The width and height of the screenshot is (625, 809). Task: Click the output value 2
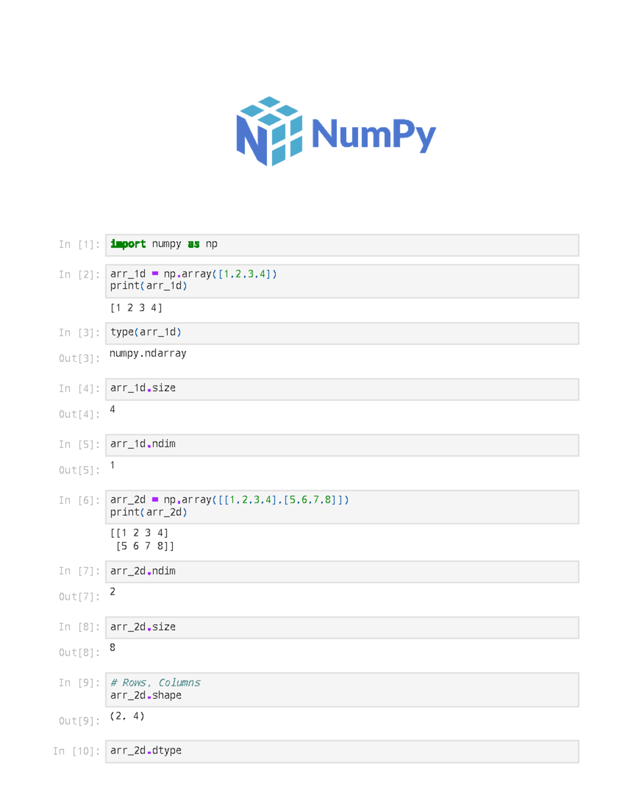[113, 591]
